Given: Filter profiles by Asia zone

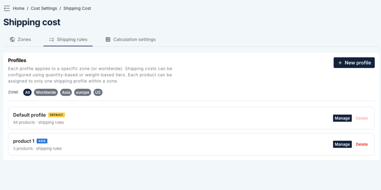Looking at the screenshot, I should tap(66, 92).
